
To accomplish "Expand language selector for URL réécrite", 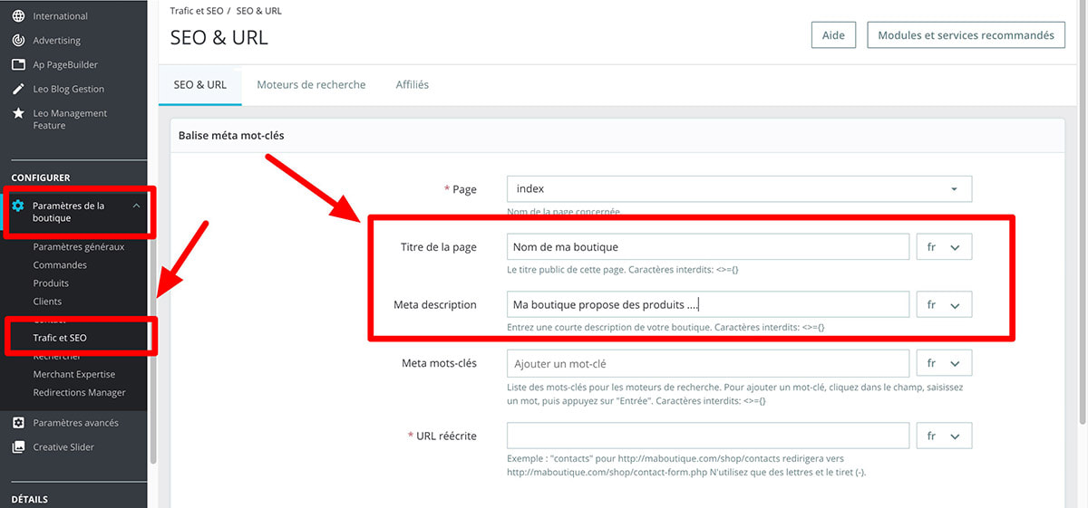I will point(944,436).
